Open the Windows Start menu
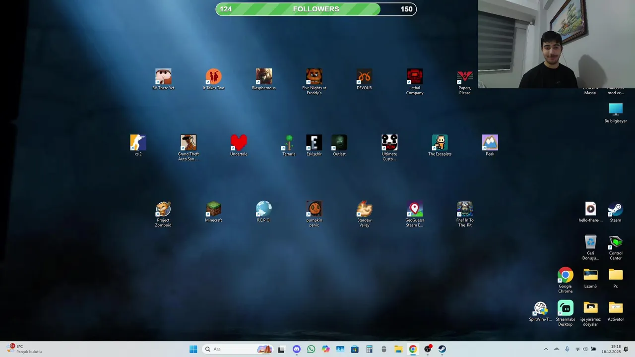Viewport: 635px width, 357px height. 193,349
